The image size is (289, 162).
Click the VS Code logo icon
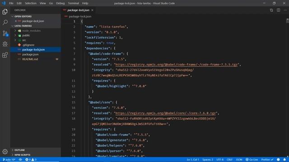coord(4,3)
